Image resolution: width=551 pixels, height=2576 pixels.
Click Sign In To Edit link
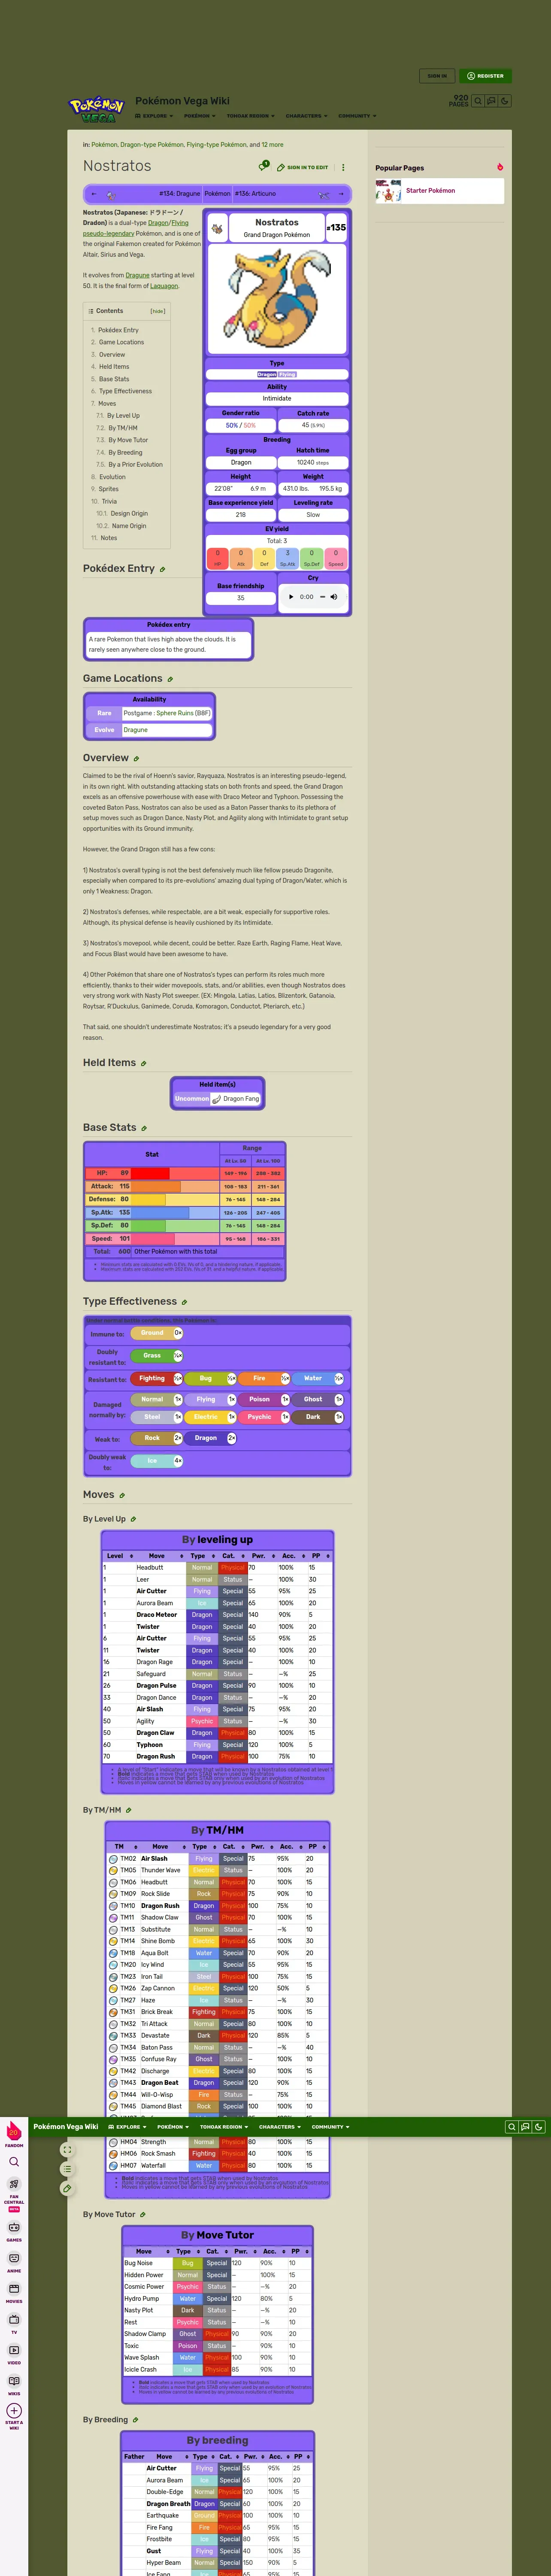303,167
